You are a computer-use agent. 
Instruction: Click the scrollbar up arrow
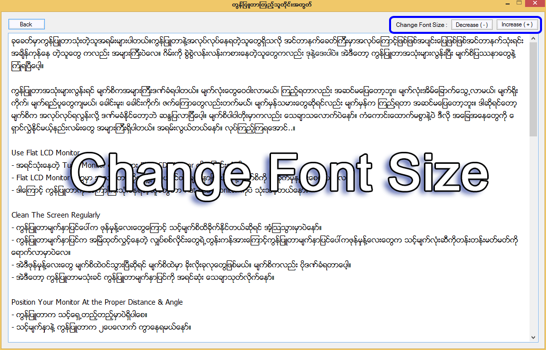coord(533,39)
